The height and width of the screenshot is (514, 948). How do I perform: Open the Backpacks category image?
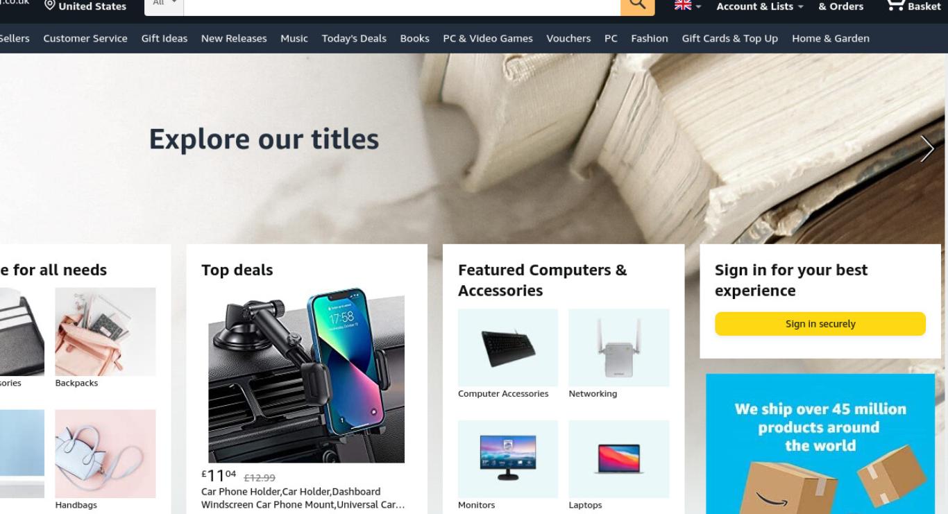click(x=105, y=332)
